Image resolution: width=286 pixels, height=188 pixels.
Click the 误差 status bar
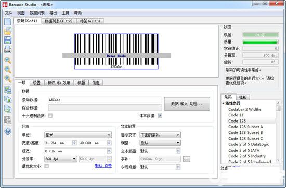tap(261, 35)
